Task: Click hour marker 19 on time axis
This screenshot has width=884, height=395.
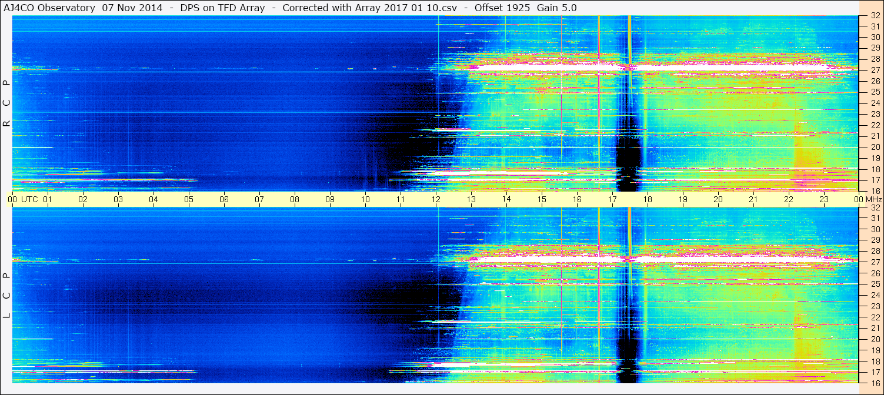Action: coord(683,199)
